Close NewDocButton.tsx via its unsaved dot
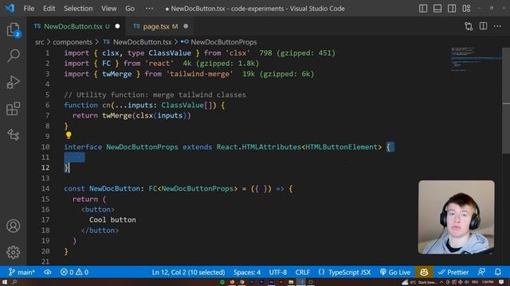 click(x=117, y=26)
